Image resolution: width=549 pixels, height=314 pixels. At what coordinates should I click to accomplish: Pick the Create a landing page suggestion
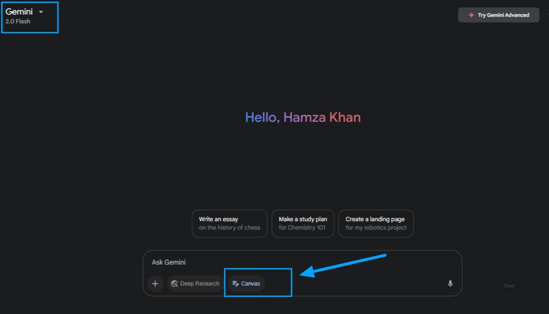[x=376, y=223]
